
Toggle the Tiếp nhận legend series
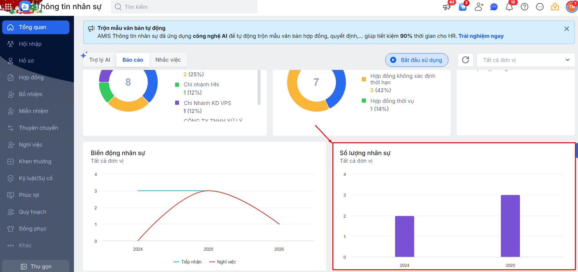click(187, 262)
